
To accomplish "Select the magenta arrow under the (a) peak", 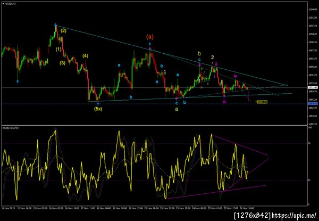I will 150,48.
